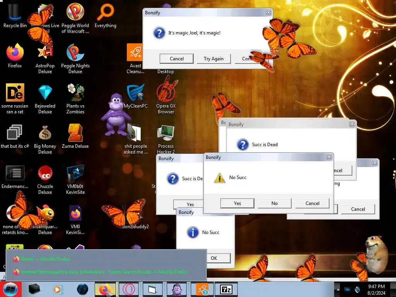The height and width of the screenshot is (297, 396).
Task: Open the Avast Cleanup desktop icon
Action: [x=135, y=58]
